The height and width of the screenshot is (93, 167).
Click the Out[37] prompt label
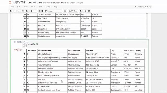18,50
